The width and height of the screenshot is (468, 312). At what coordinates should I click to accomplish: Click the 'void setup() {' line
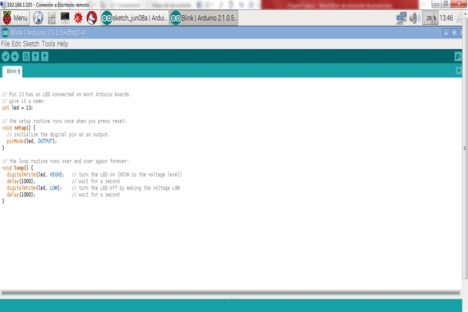[x=19, y=128]
